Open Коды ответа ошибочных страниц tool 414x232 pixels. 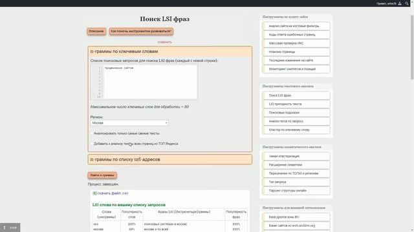coord(296,35)
